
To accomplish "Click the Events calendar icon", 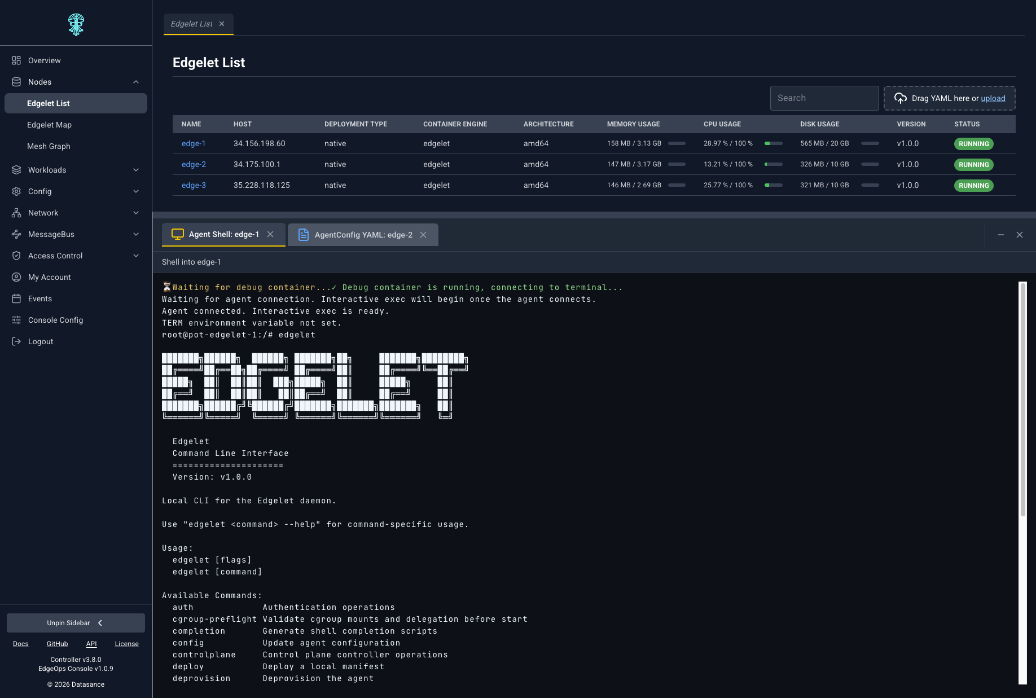I will click(16, 298).
